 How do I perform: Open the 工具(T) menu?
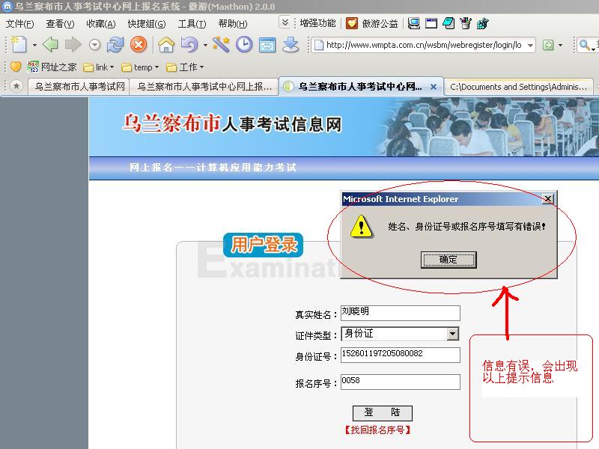click(x=192, y=24)
